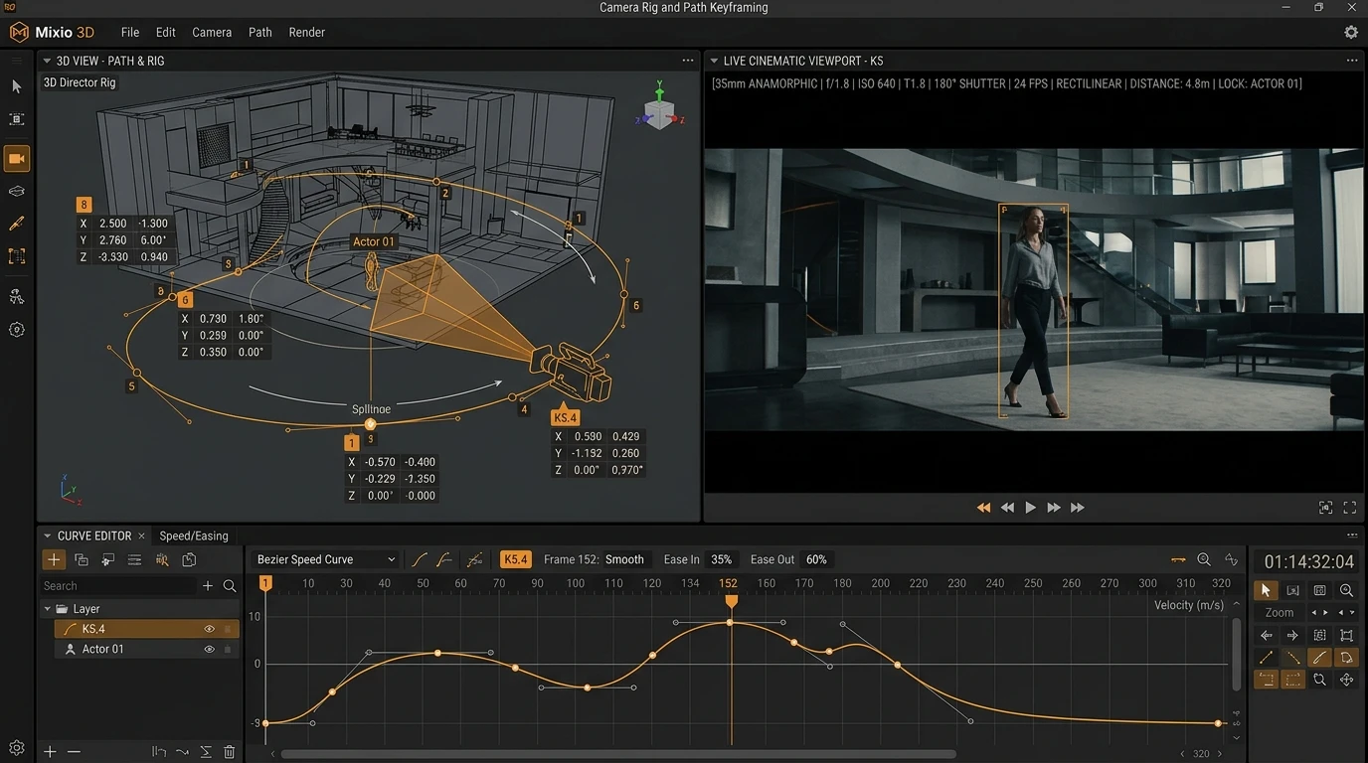Switch to the Speed/Easing tab
The height and width of the screenshot is (763, 1368).
[194, 535]
